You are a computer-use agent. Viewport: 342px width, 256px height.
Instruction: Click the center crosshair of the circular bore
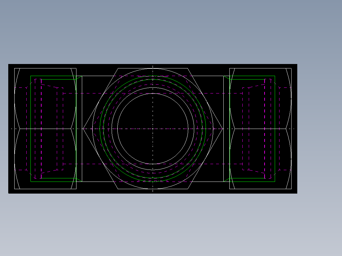[153, 129]
